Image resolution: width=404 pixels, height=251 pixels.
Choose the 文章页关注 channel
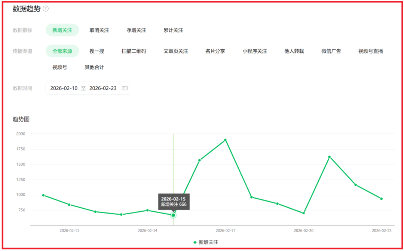(x=176, y=51)
